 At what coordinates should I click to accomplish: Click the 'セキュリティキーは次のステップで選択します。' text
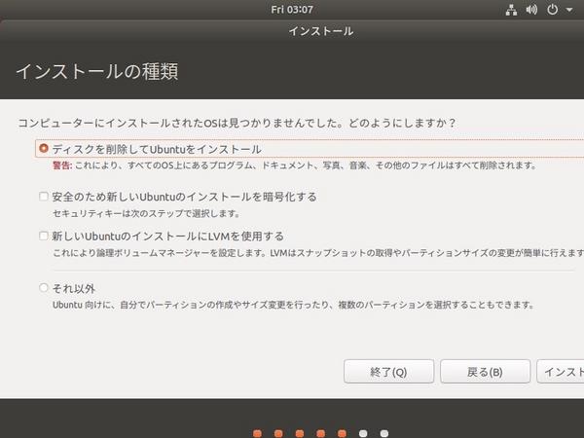tap(146, 213)
